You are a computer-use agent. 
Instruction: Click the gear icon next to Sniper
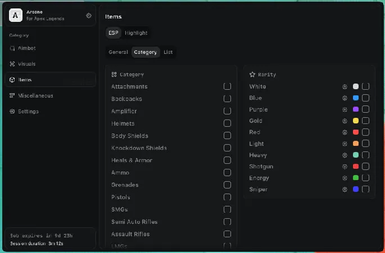(x=345, y=190)
